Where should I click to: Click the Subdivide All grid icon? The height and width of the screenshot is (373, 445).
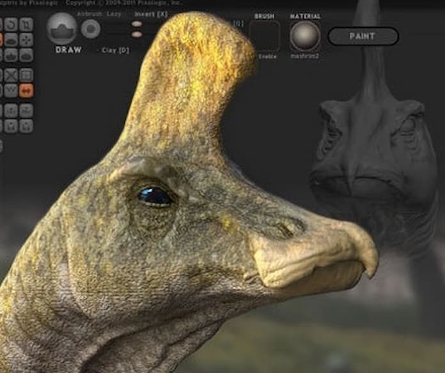click(x=26, y=75)
